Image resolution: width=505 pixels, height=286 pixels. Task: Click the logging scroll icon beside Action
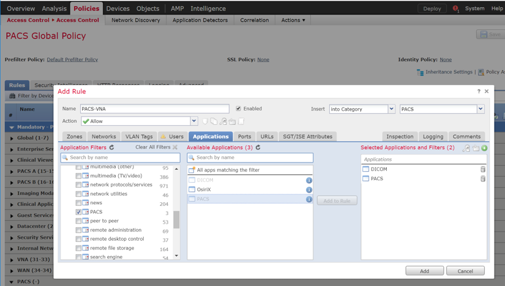(241, 121)
